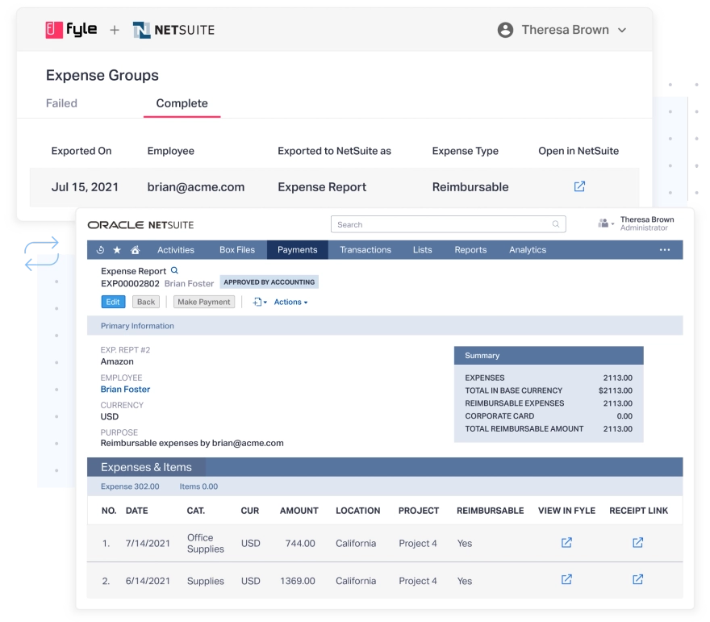
Task: Expand the Actions dropdown
Action: pyautogui.click(x=290, y=302)
